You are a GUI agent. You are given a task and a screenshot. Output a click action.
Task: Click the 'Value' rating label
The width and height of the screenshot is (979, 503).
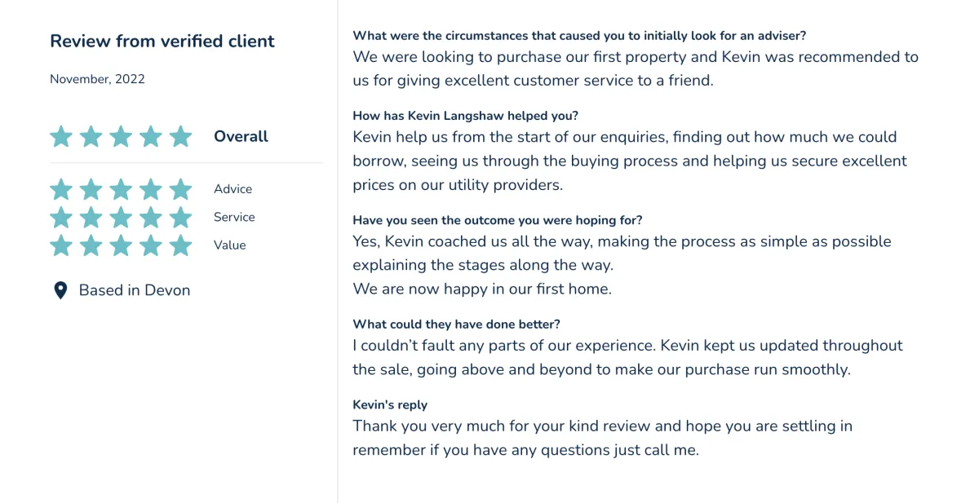230,245
